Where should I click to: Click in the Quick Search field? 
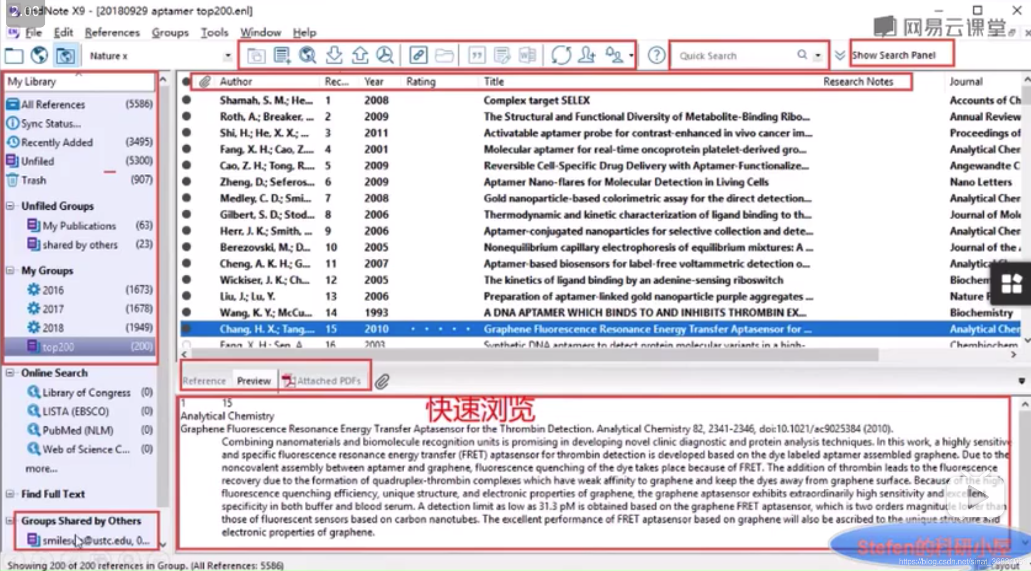click(x=736, y=56)
